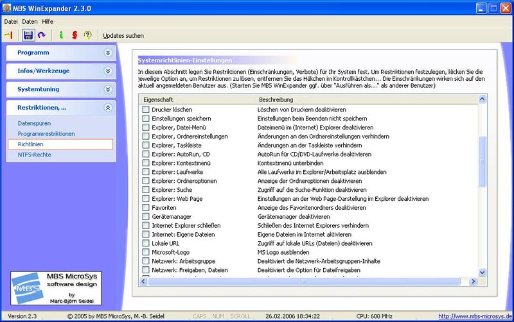Image resolution: width=514 pixels, height=322 pixels.
Task: Click the exit arrow toolbar icon
Action: (x=9, y=35)
